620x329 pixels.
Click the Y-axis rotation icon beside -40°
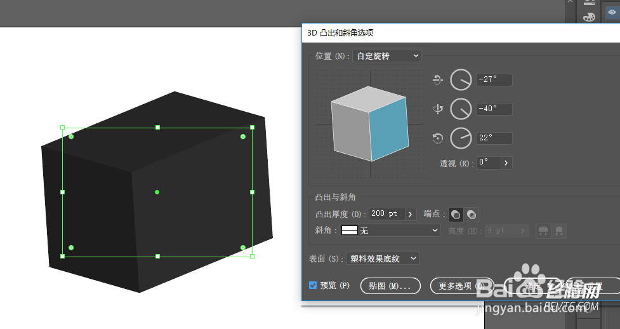pos(438,109)
